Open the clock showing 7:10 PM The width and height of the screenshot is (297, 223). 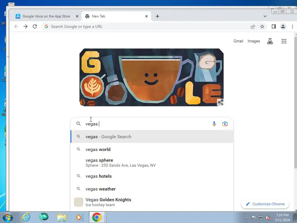[282, 217]
